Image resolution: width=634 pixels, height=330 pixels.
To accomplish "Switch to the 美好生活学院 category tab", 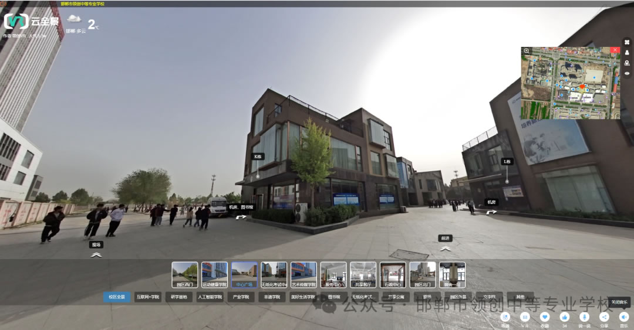I will [x=303, y=297].
